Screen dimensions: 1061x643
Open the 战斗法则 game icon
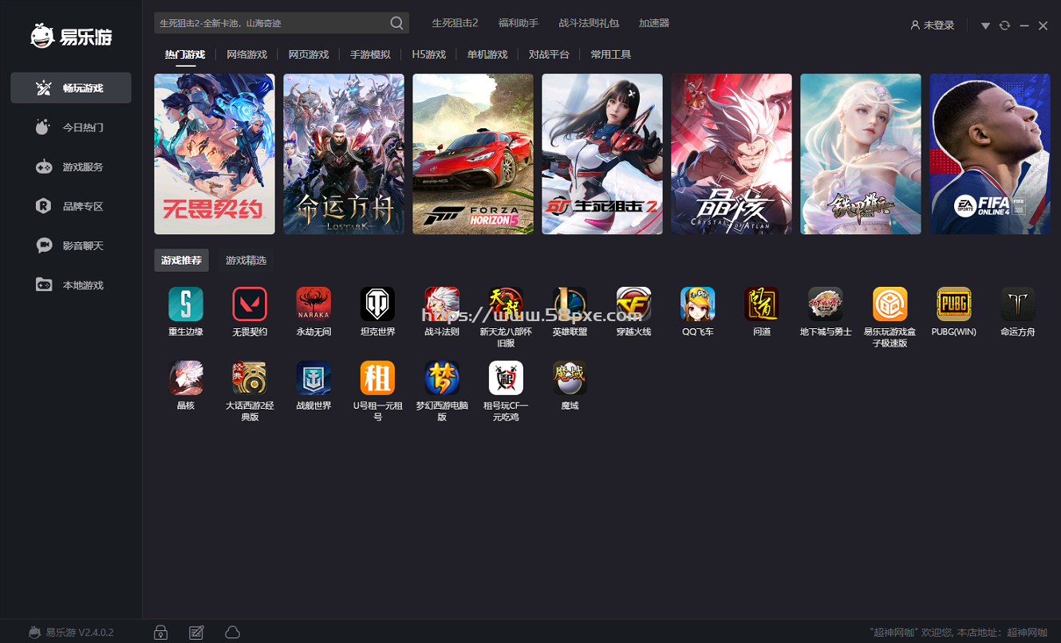pos(442,304)
